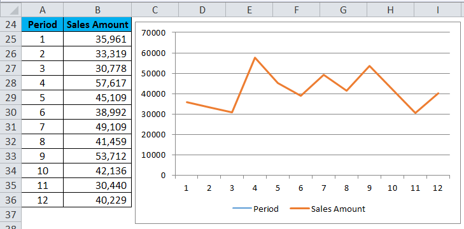
Task: Select column H header
Action: tap(390, 10)
